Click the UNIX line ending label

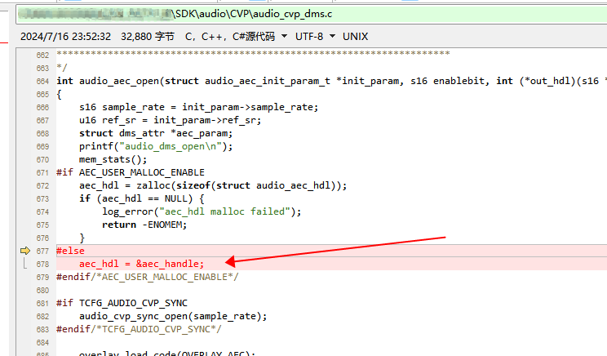355,37
